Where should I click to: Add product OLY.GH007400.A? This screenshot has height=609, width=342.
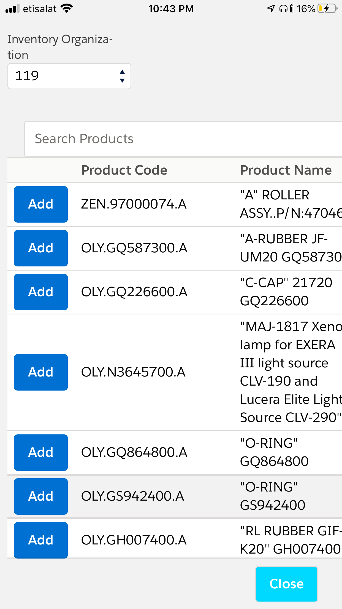tap(41, 540)
